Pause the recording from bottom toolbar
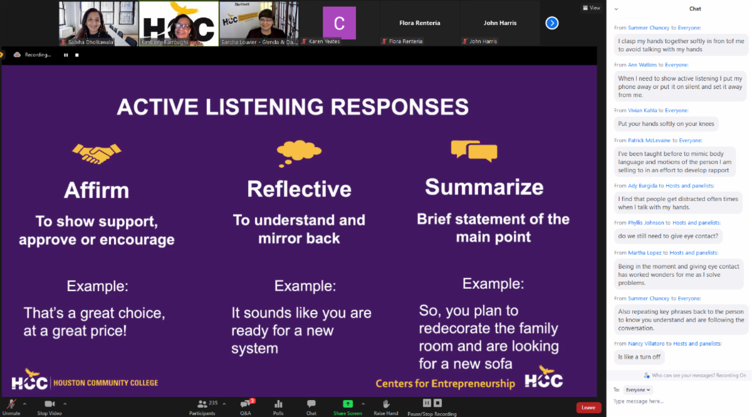Screen dimensions: 752x417 (427, 403)
